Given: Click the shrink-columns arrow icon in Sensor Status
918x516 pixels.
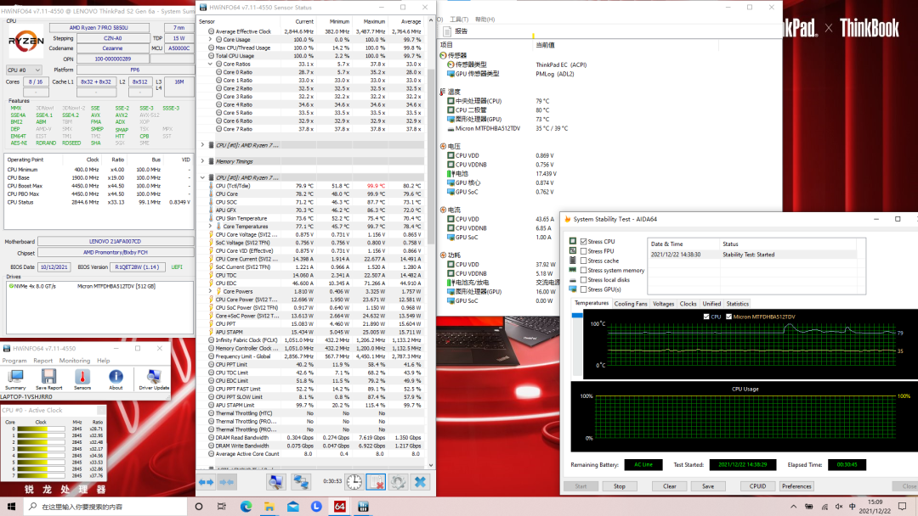Looking at the screenshot, I should click(x=227, y=482).
